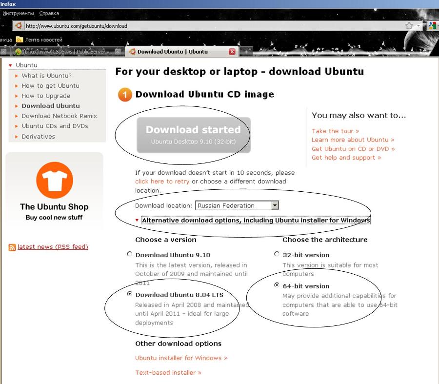Open the Справка menu
The height and width of the screenshot is (384, 439).
[x=49, y=14]
